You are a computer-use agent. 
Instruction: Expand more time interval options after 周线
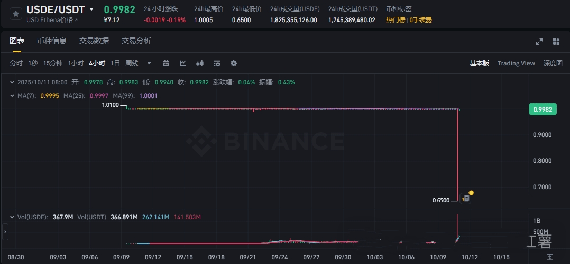click(x=149, y=63)
